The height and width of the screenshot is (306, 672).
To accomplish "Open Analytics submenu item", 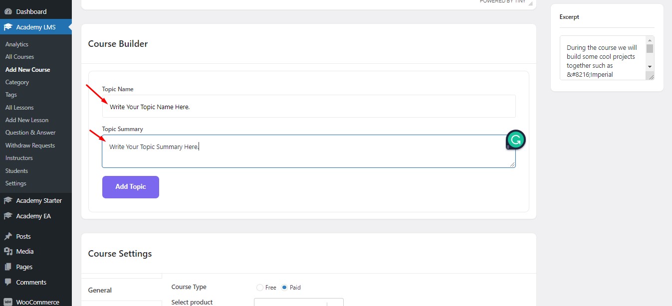I will [17, 44].
